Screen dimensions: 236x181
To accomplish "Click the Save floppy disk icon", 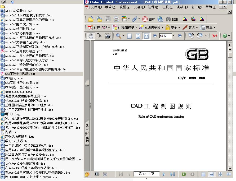I will (108, 19).
